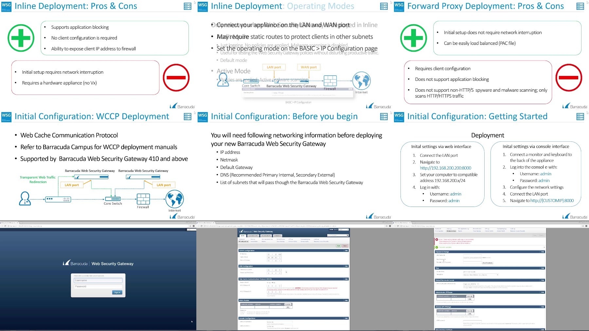
Task: Click WSG logo on WCCP Deployment slide
Action: 6,117
